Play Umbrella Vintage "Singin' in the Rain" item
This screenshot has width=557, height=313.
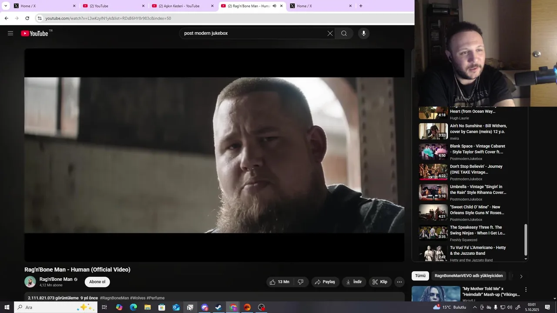coord(469,192)
